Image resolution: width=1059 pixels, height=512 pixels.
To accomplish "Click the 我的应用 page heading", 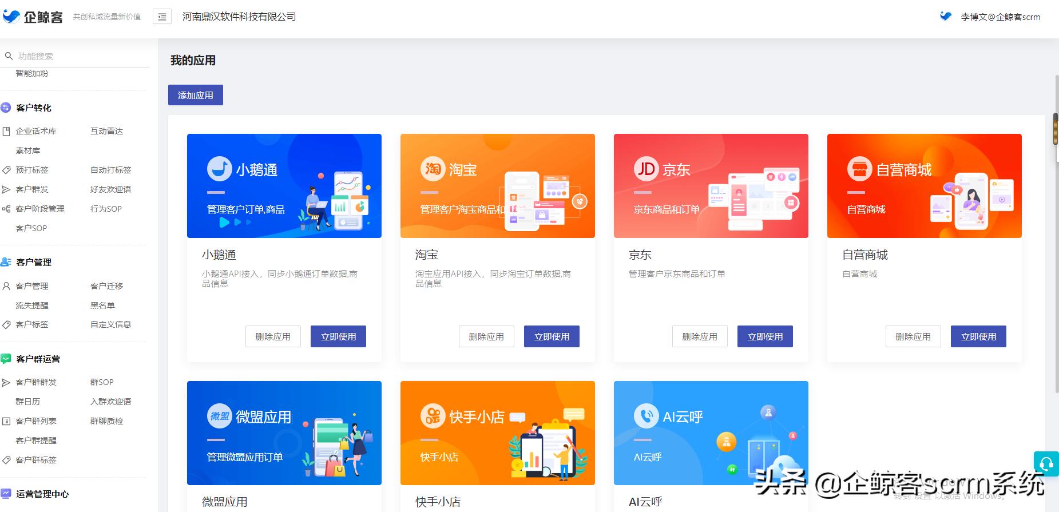I will [x=193, y=60].
